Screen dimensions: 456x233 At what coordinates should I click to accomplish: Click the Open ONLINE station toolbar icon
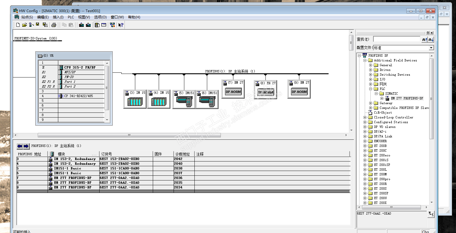31,25
